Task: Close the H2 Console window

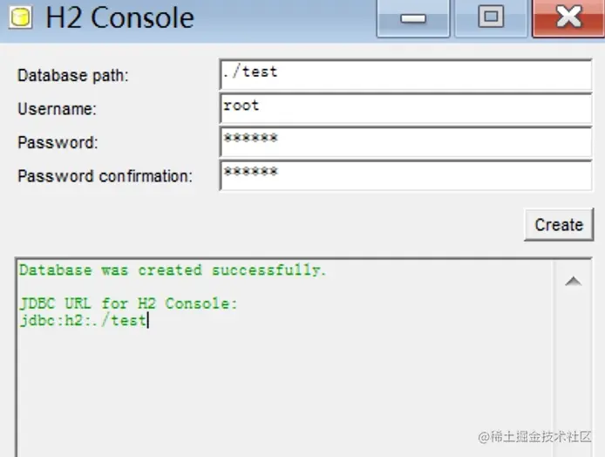Action: pyautogui.click(x=568, y=18)
